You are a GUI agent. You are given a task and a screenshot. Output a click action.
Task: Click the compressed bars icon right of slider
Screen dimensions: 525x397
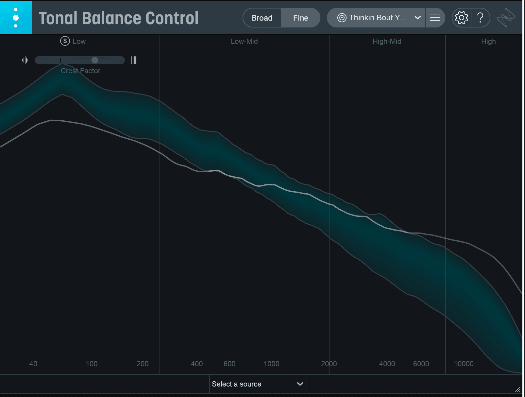click(x=134, y=60)
